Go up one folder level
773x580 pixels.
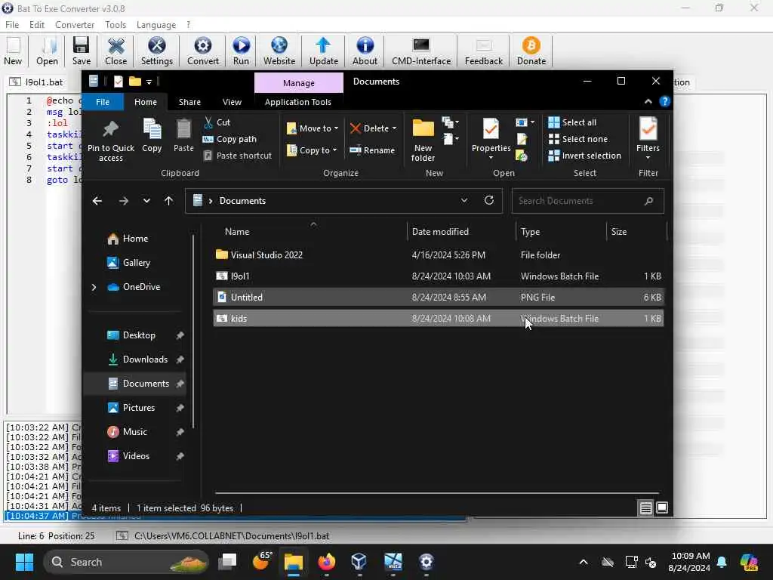point(168,201)
